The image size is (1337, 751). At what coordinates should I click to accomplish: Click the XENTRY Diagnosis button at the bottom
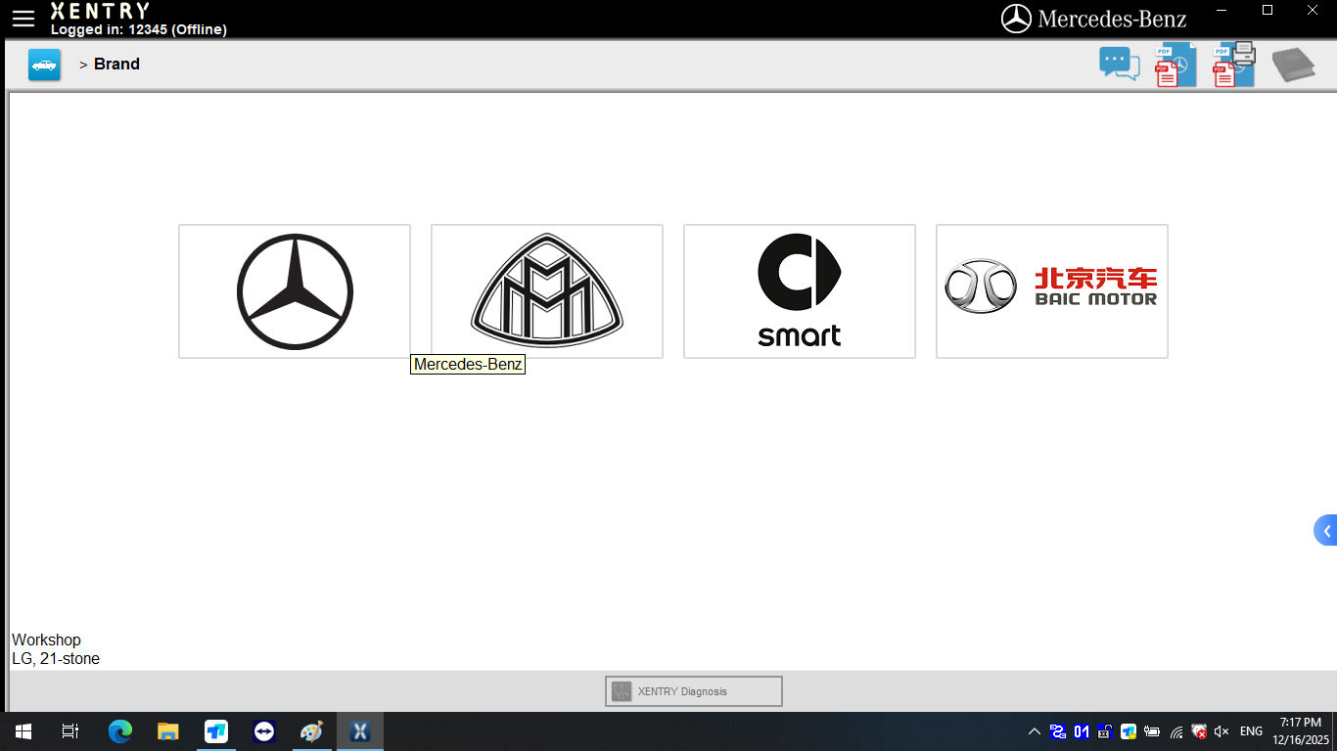click(693, 690)
